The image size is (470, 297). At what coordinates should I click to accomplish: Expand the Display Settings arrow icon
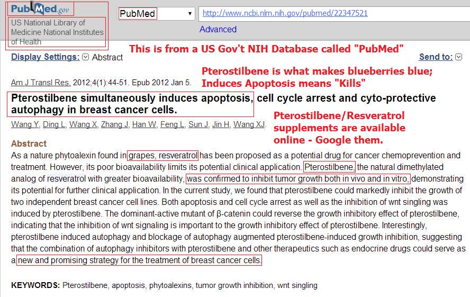point(85,57)
